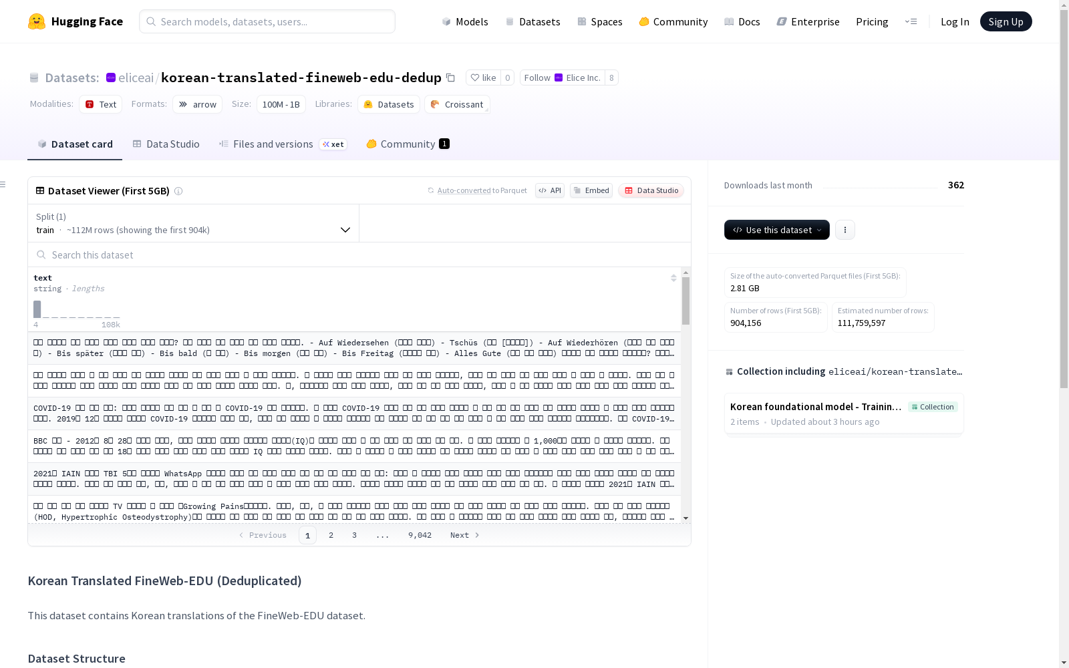Go to page 3 of the viewer
The image size is (1069, 668).
point(354,535)
